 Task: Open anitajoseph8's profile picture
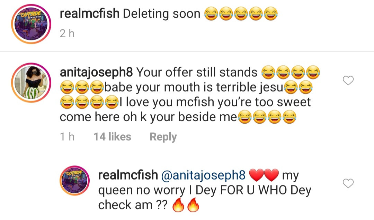click(x=32, y=83)
